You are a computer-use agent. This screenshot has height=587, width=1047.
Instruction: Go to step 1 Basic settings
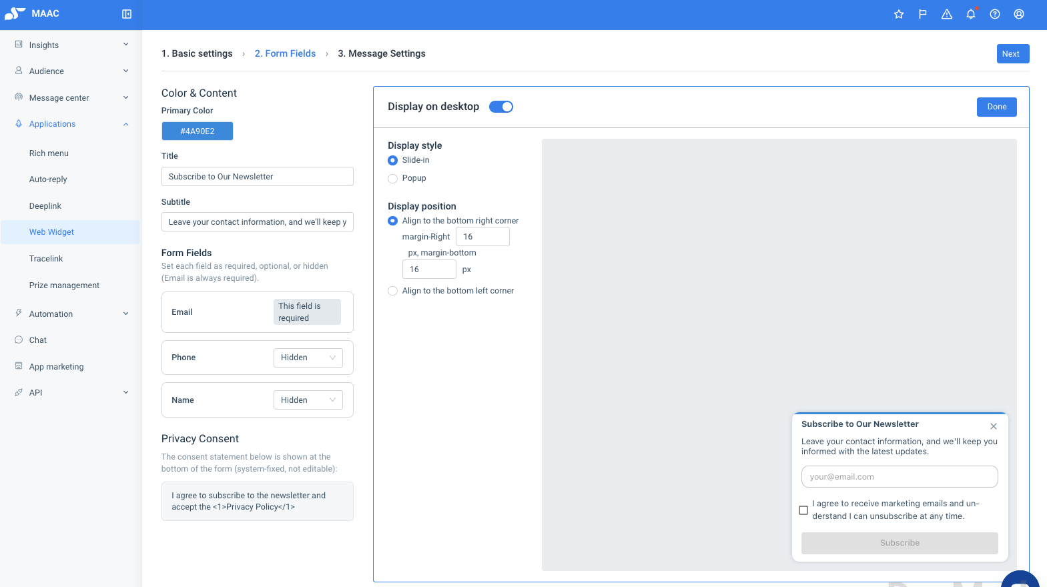[197, 53]
